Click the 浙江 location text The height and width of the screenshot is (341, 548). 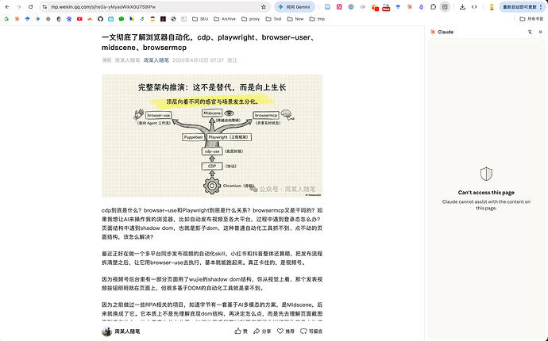coord(232,60)
